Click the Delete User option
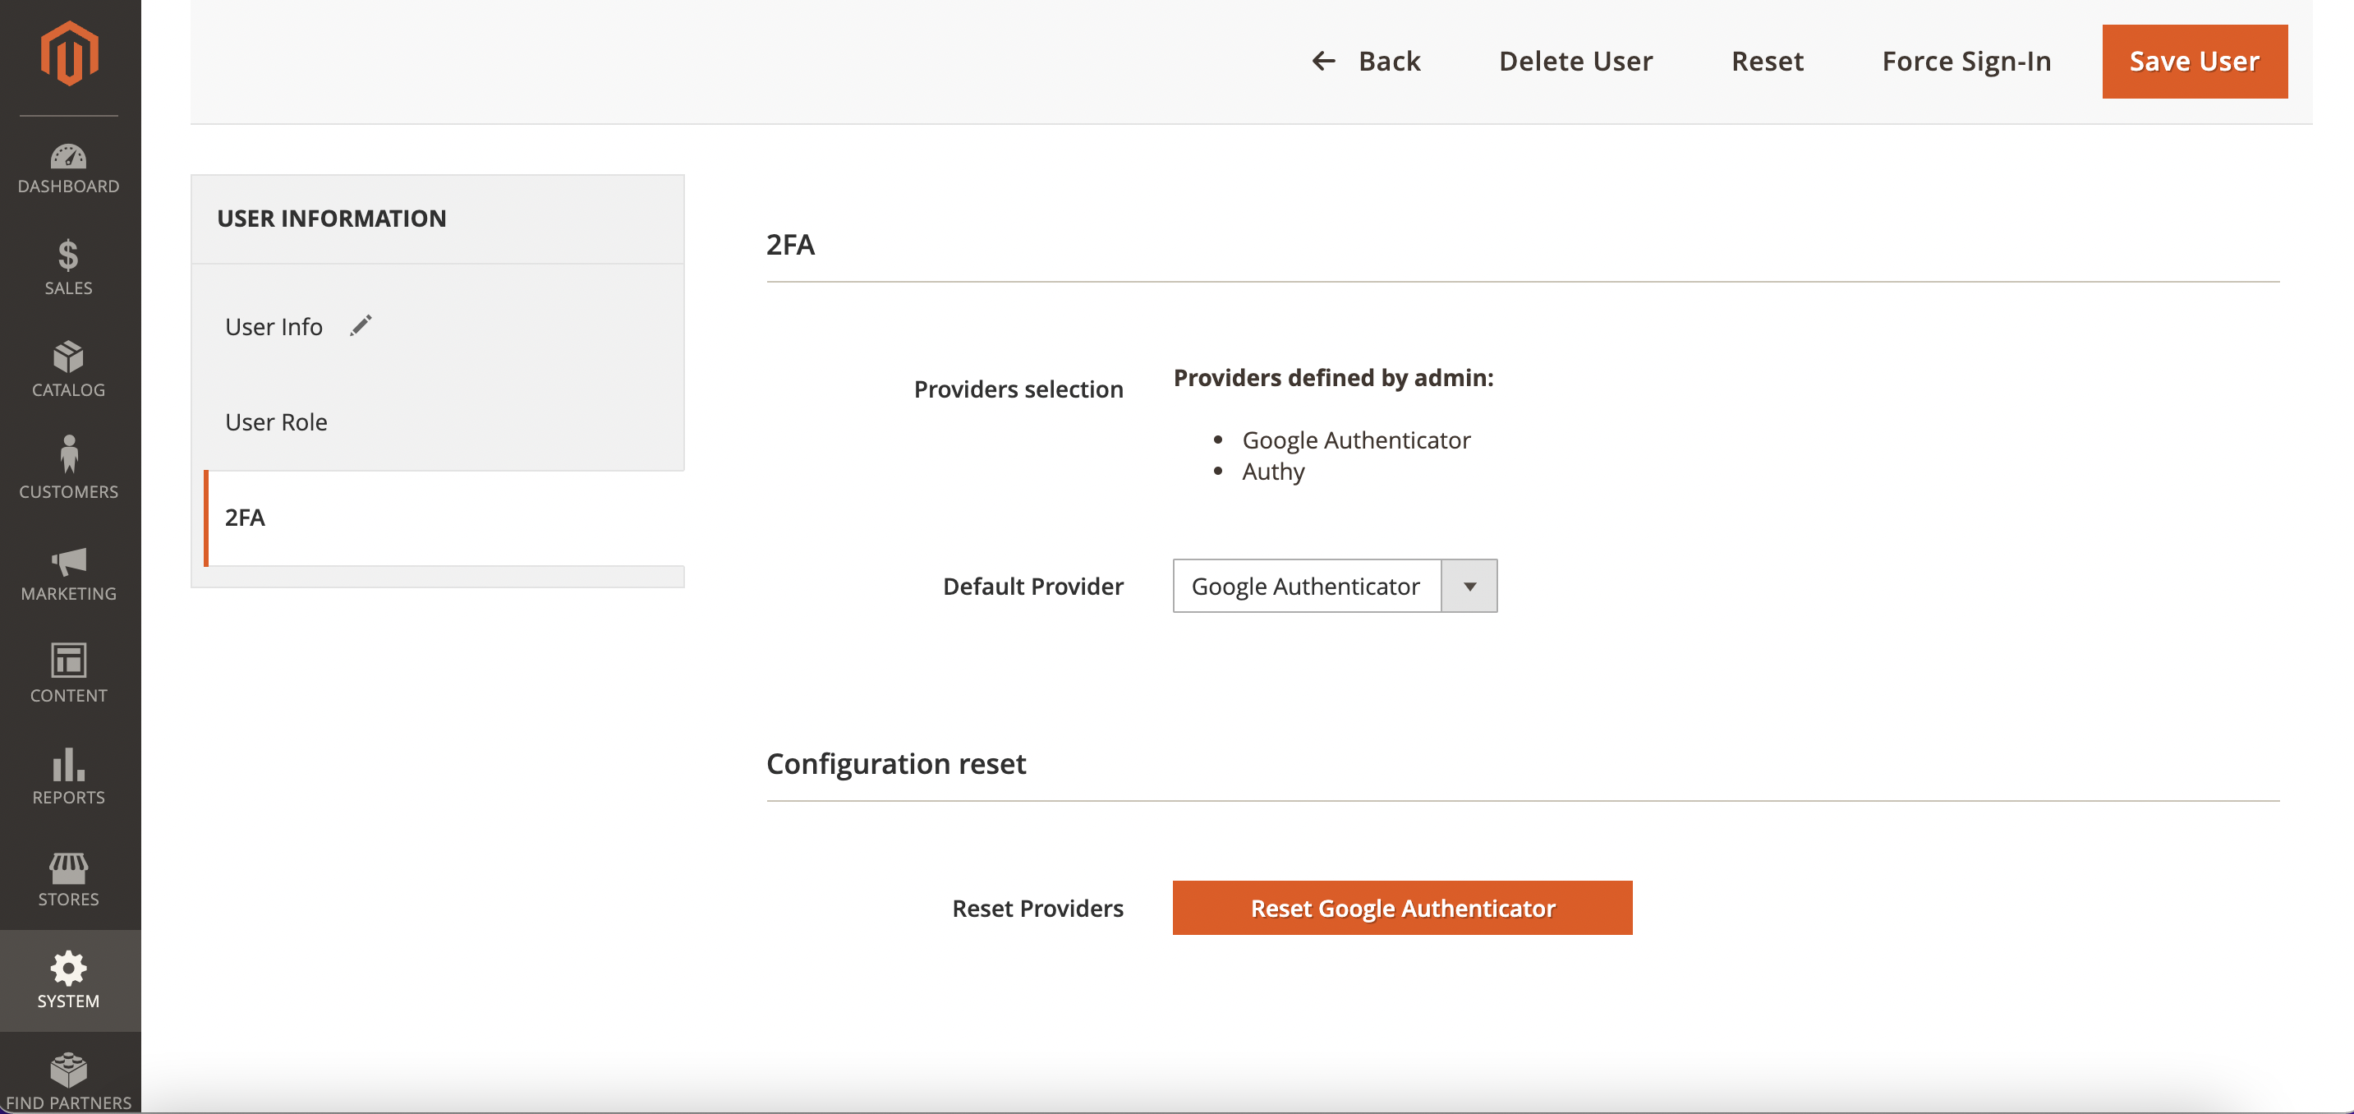 pyautogui.click(x=1576, y=60)
